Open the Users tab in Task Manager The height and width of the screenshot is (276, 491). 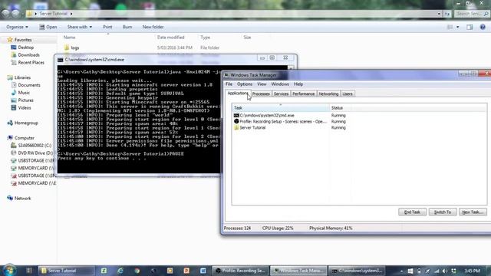[x=348, y=94]
